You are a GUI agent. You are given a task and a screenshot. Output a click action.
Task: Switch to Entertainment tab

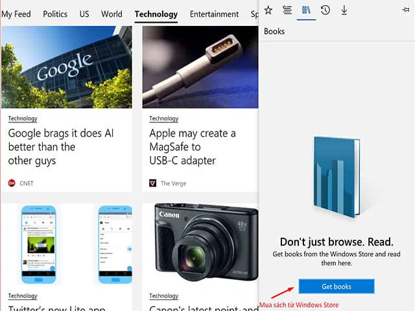click(x=214, y=14)
